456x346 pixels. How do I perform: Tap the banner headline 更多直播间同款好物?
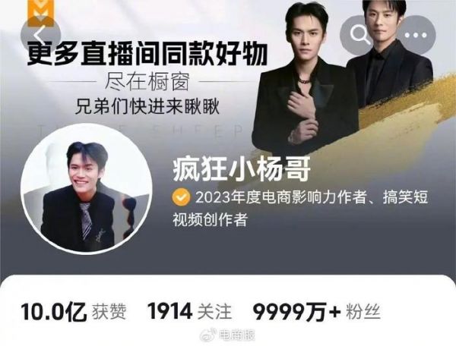tap(147, 54)
